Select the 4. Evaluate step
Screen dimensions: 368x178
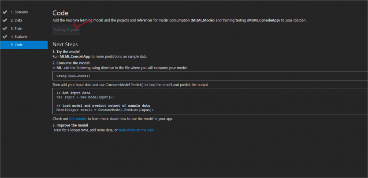pos(19,37)
